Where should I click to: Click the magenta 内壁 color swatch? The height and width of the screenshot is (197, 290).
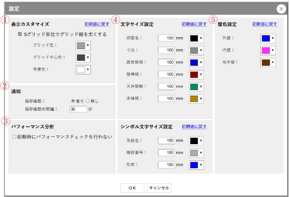pyautogui.click(x=266, y=50)
